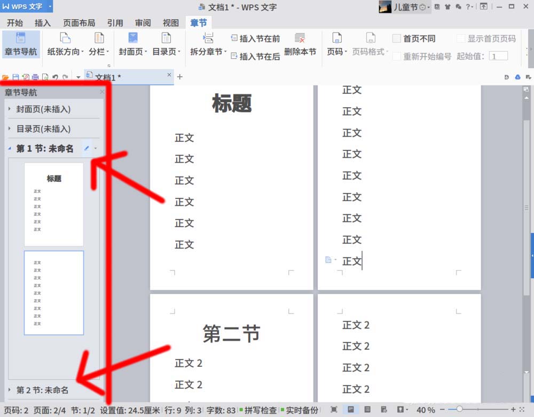Select outline view in status bar
This screenshot has width=534, height=417.
(367, 410)
